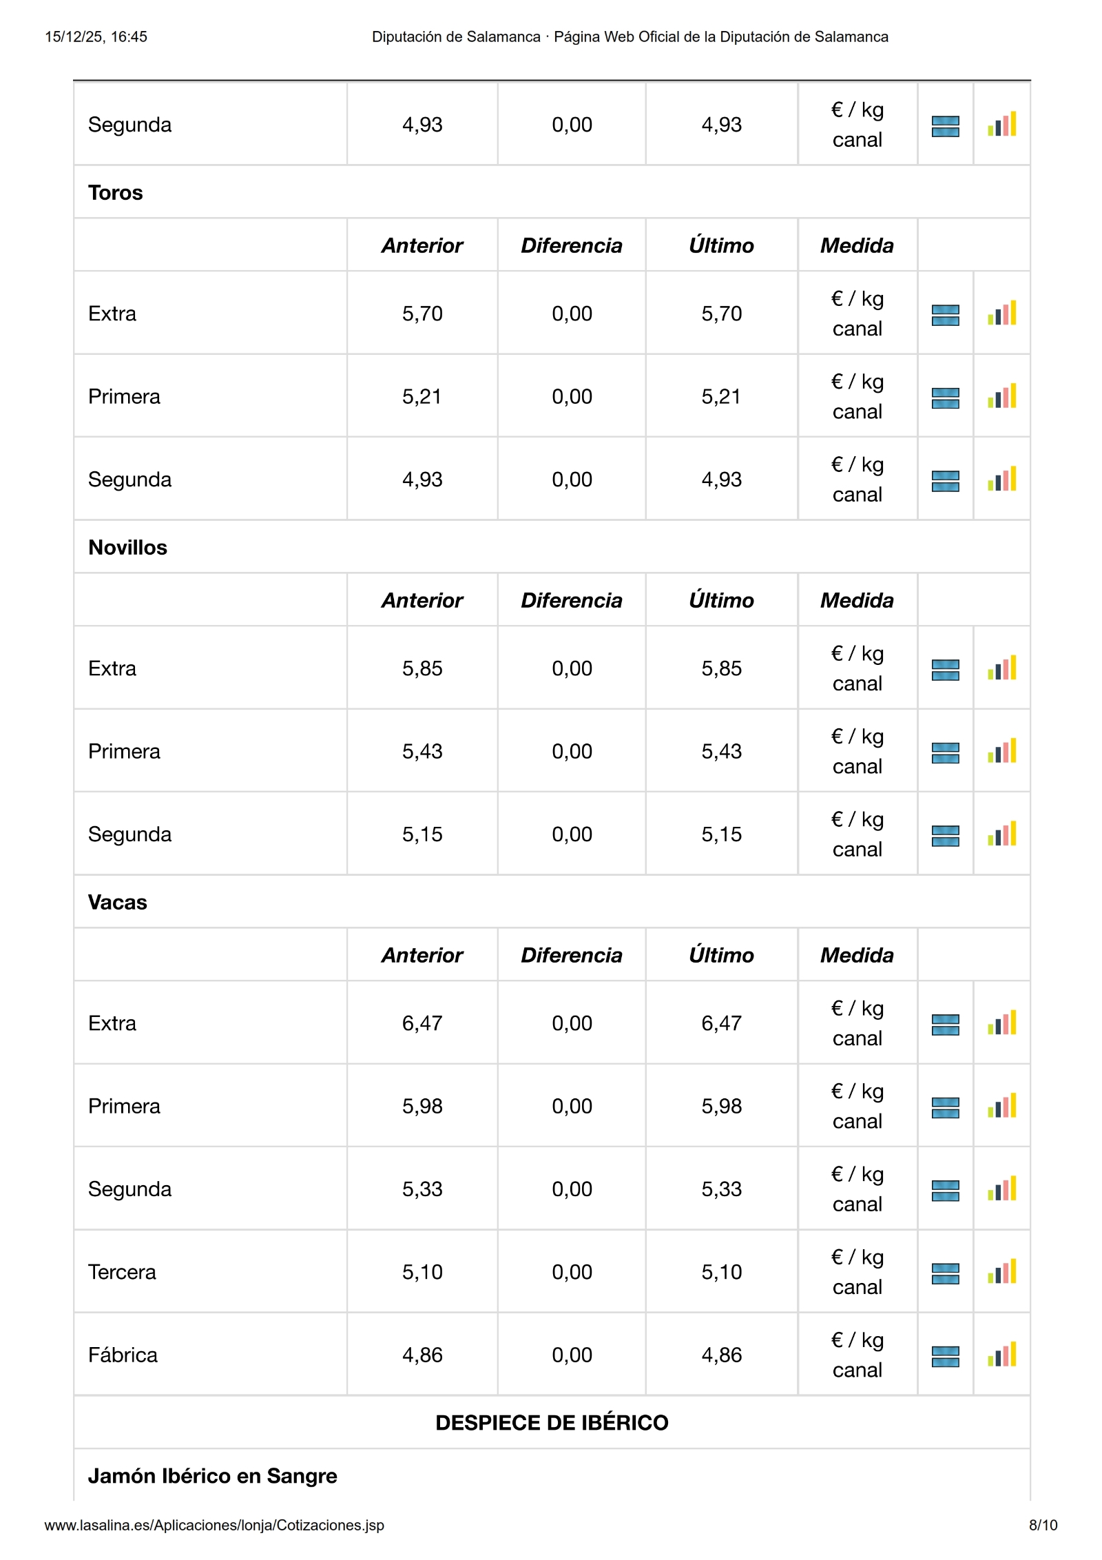The image size is (1102, 1560).
Task: Click blue table icon for Vacas Tercera
Action: pos(945,1273)
